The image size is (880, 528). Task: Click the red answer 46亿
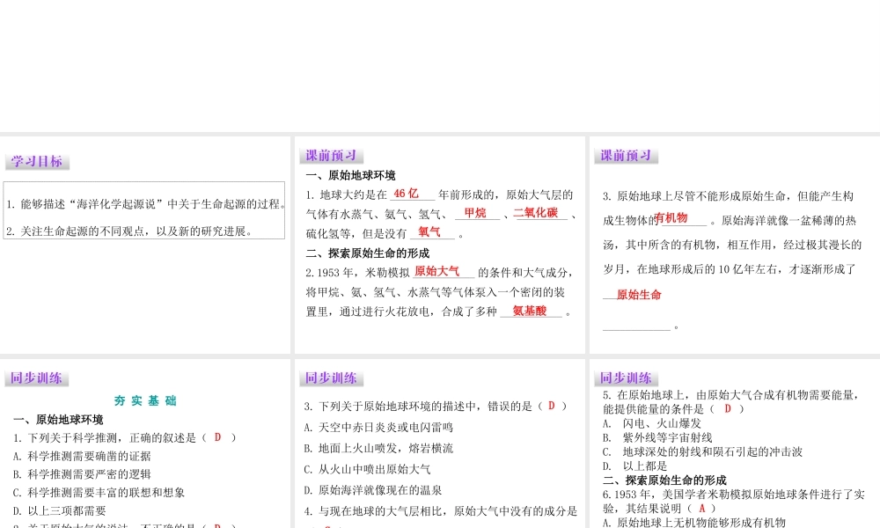click(406, 194)
